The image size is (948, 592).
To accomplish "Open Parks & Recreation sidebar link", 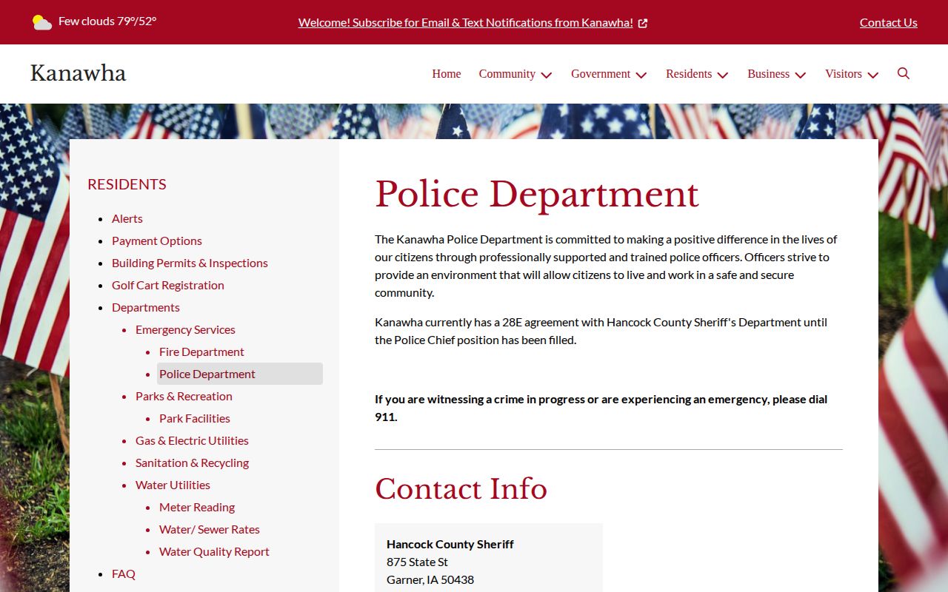I will tap(184, 396).
